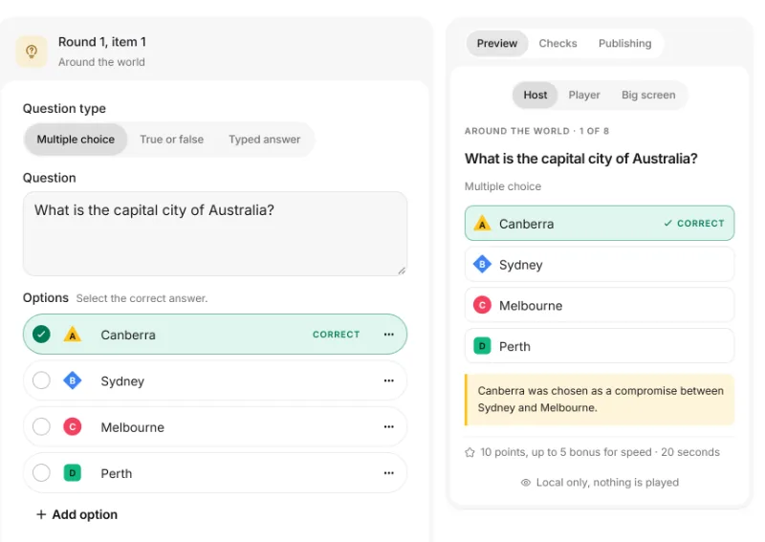The image size is (765, 542).
Task: Click the checkmark icon in preview CORRECT badge
Action: click(x=667, y=223)
